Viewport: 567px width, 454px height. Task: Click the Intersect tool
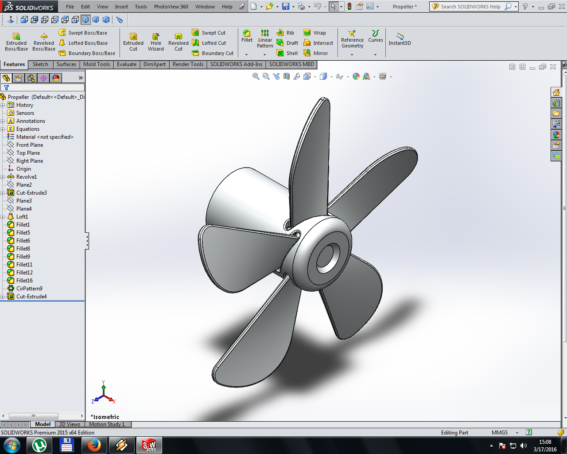coord(318,43)
